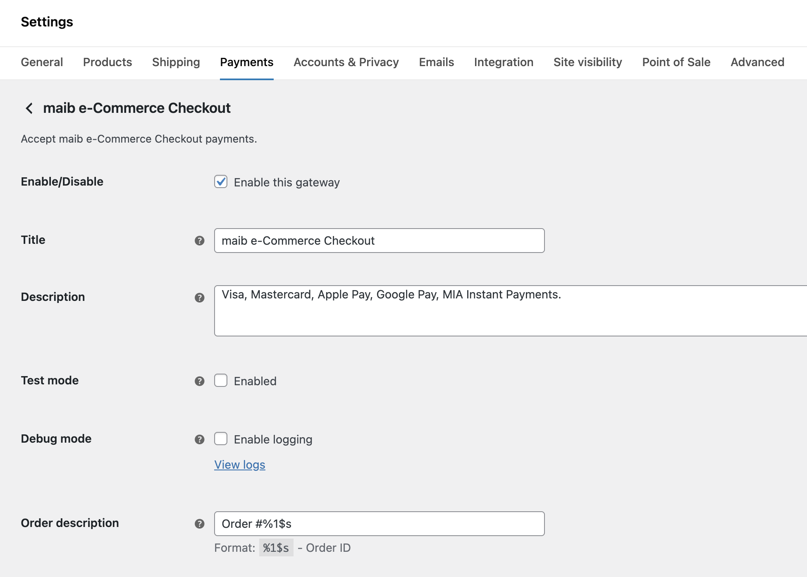This screenshot has width=807, height=577.
Task: Click the Order description input field
Action: (x=379, y=524)
